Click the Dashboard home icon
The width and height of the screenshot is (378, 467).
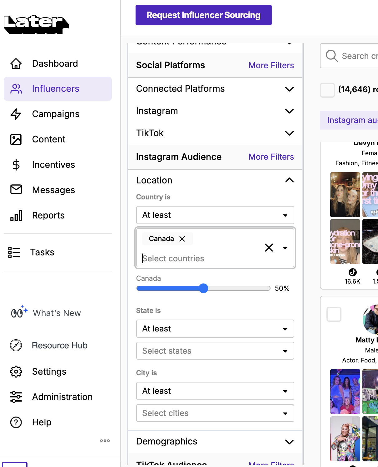tap(16, 64)
